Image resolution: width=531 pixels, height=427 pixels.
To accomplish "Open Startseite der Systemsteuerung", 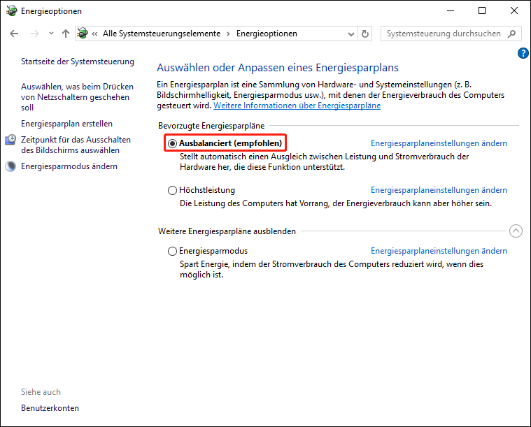I will 78,61.
